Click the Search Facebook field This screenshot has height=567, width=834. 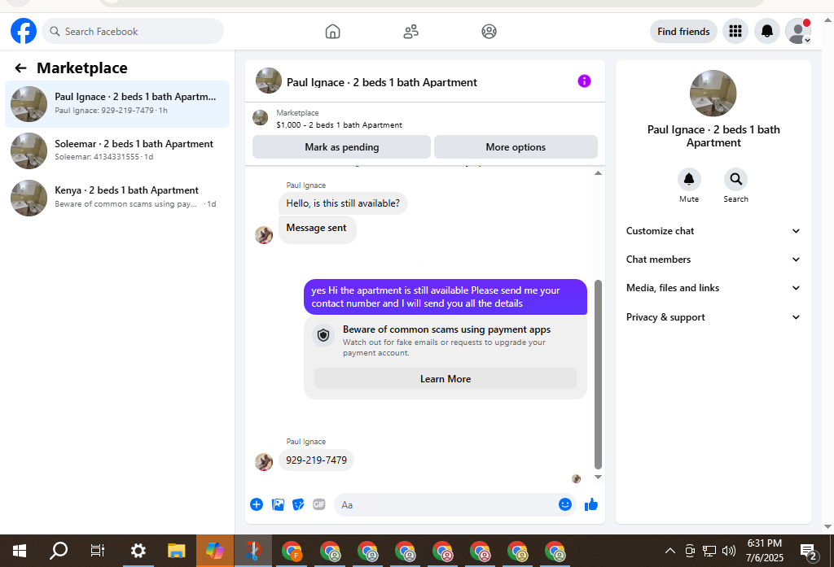[x=133, y=32]
